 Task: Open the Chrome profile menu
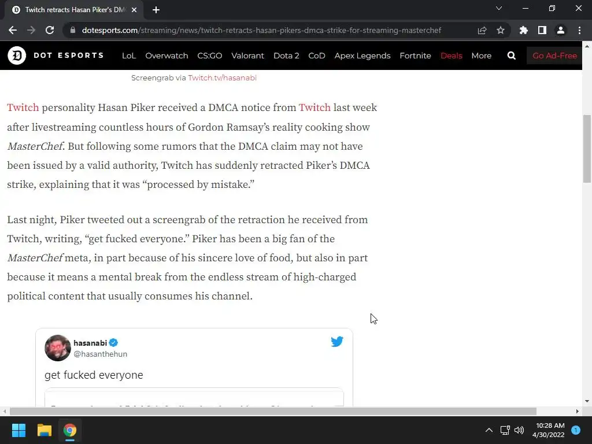pos(561,30)
